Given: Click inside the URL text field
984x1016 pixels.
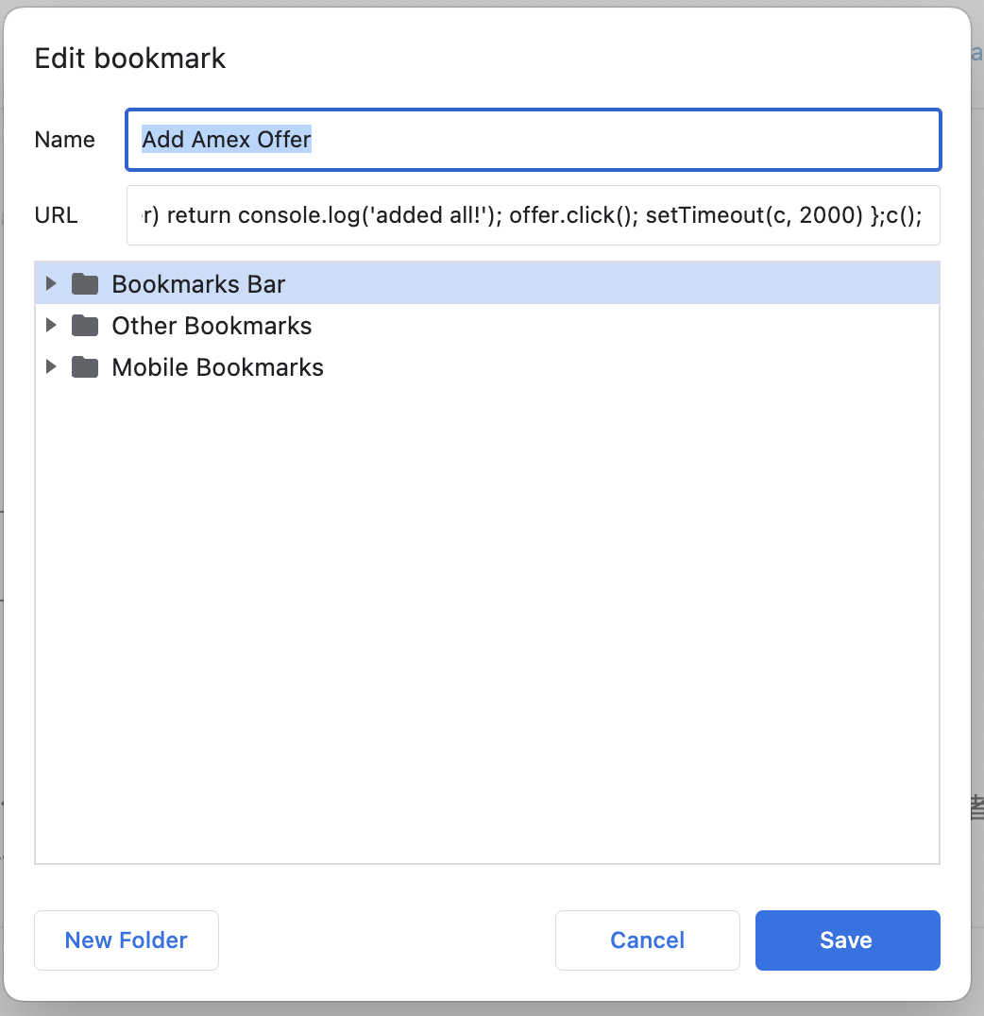Looking at the screenshot, I should click(x=534, y=215).
